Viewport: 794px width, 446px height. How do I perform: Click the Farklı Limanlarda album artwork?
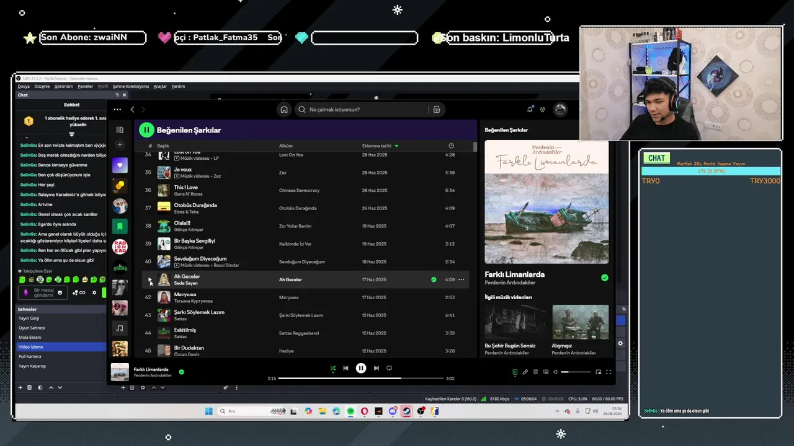pyautogui.click(x=546, y=202)
